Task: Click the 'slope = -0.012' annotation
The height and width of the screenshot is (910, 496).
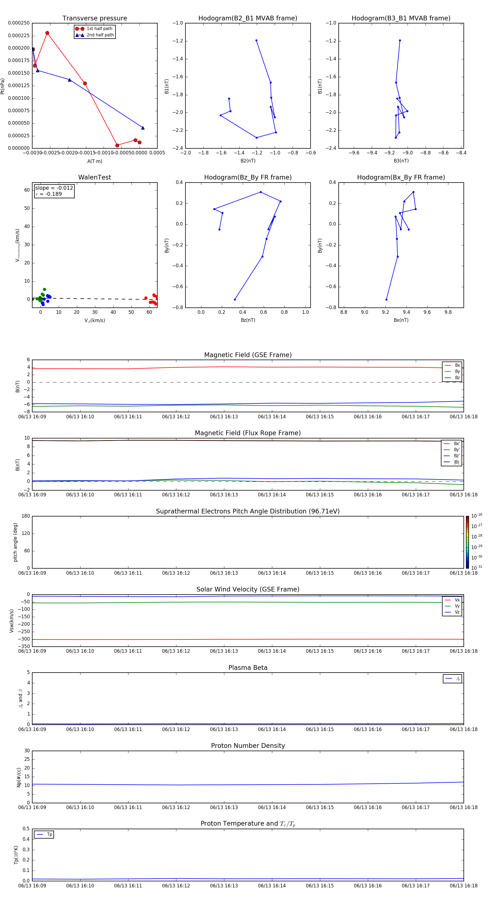Action: (x=54, y=188)
